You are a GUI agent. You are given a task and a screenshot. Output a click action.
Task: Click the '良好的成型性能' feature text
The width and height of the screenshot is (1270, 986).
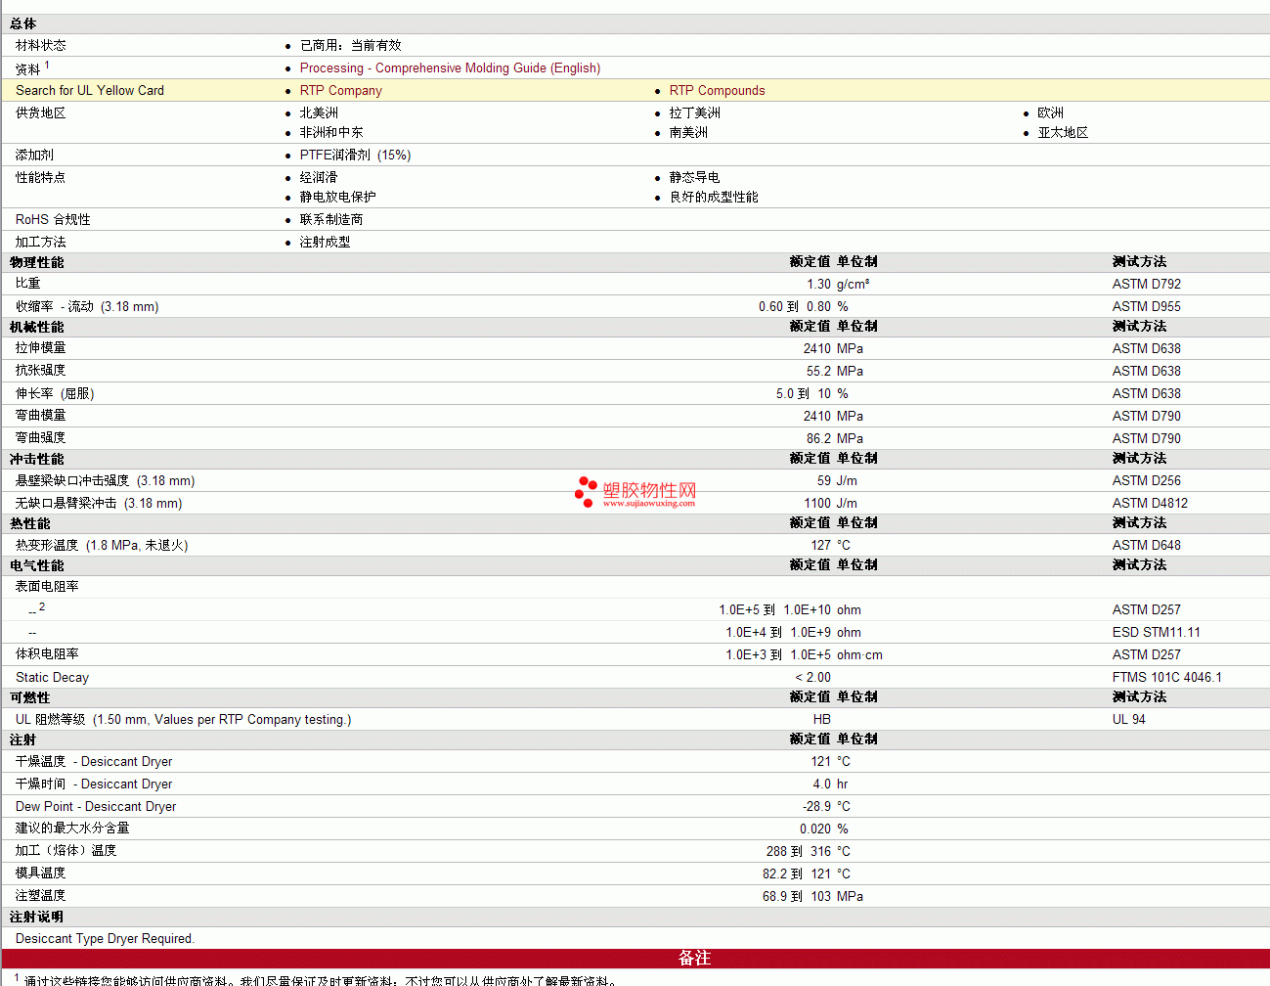(714, 197)
